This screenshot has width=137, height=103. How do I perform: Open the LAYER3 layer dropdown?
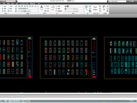pyautogui.click(x=29, y=11)
